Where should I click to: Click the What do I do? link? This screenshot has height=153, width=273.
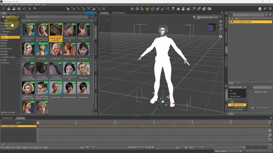point(261,92)
